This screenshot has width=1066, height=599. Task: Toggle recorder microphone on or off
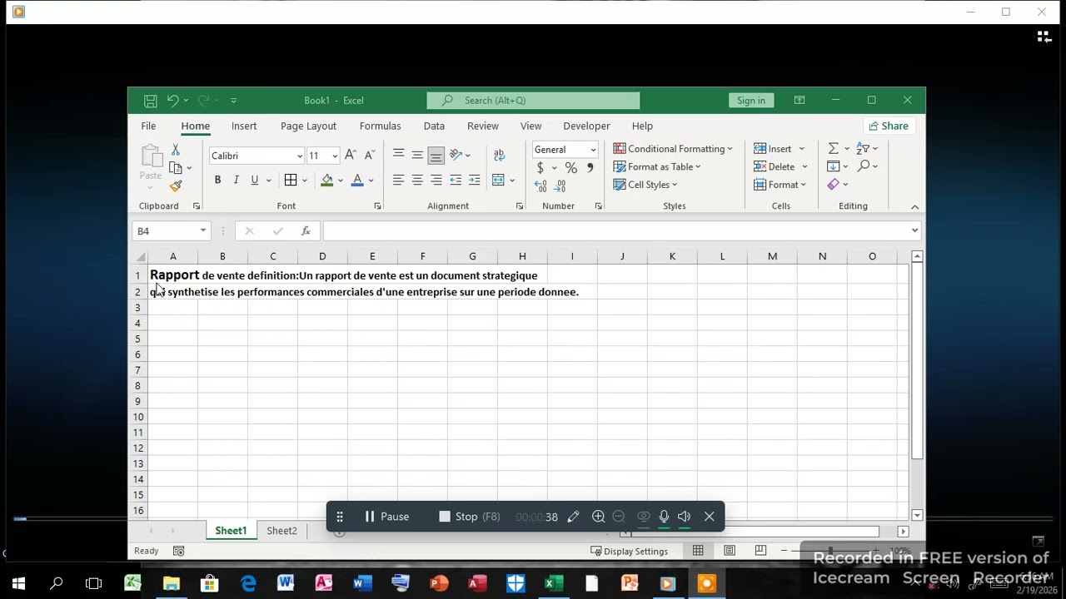(x=664, y=517)
